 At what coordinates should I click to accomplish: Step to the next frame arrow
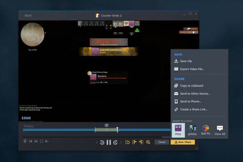121,142
